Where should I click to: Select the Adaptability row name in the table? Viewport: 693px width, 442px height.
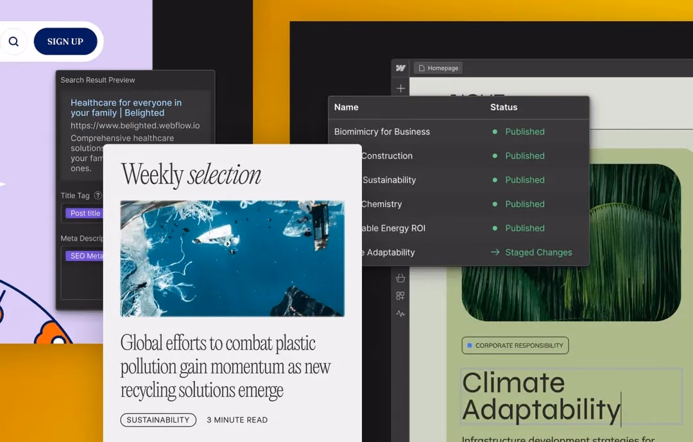click(x=388, y=252)
